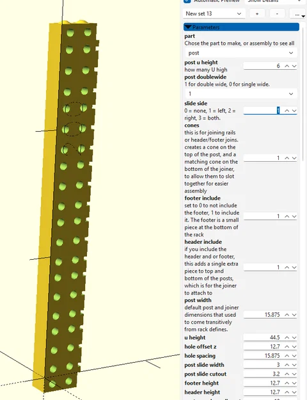The image size is (307, 400).
Task: Increase the header height value
Action: pyautogui.click(x=287, y=392)
